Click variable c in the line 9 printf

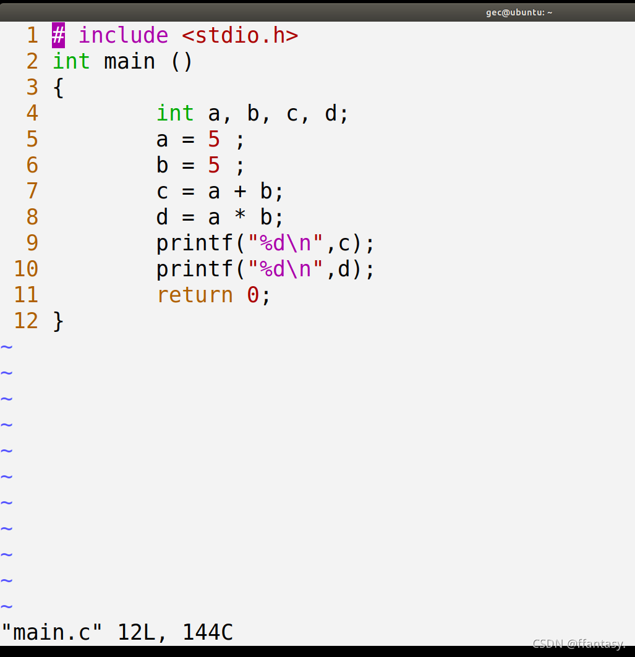pyautogui.click(x=344, y=244)
